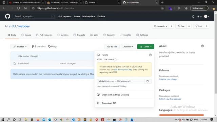Click Publish your first package link
This screenshot has height=122, width=217.
pos(170,99)
